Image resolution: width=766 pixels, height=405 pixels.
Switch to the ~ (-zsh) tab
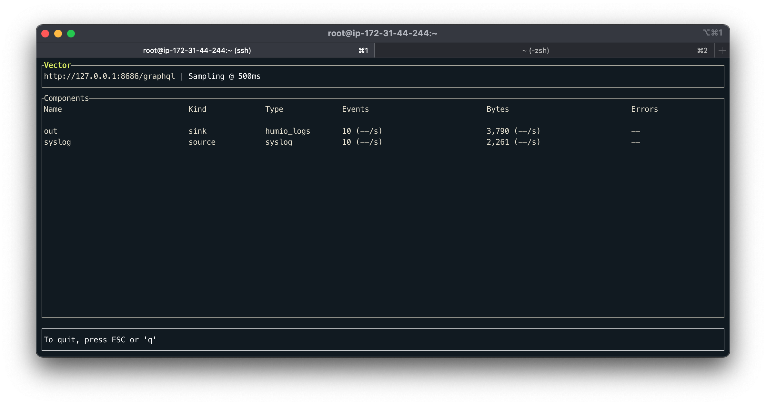pyautogui.click(x=535, y=50)
